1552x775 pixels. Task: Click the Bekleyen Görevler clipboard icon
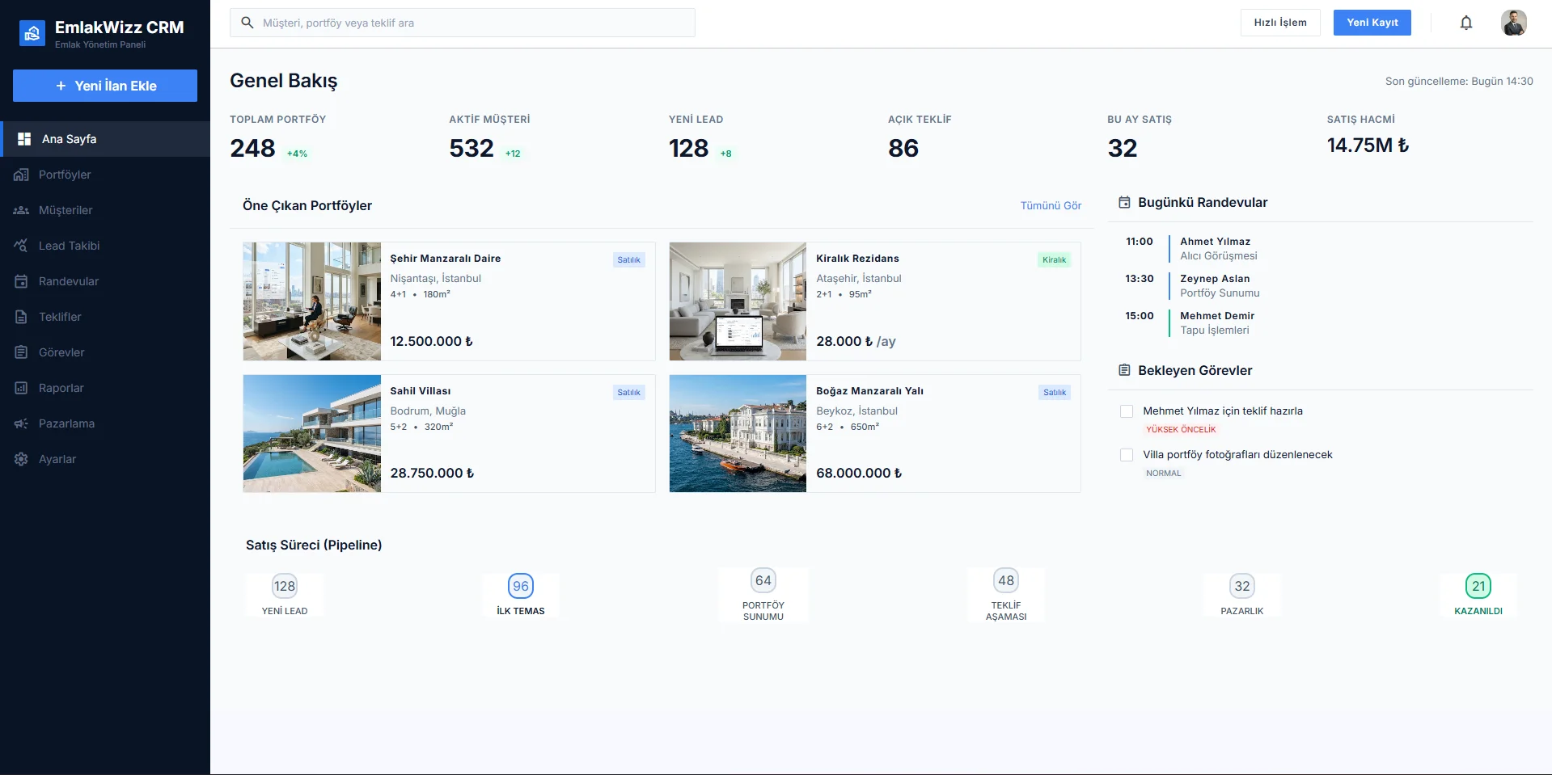1124,370
